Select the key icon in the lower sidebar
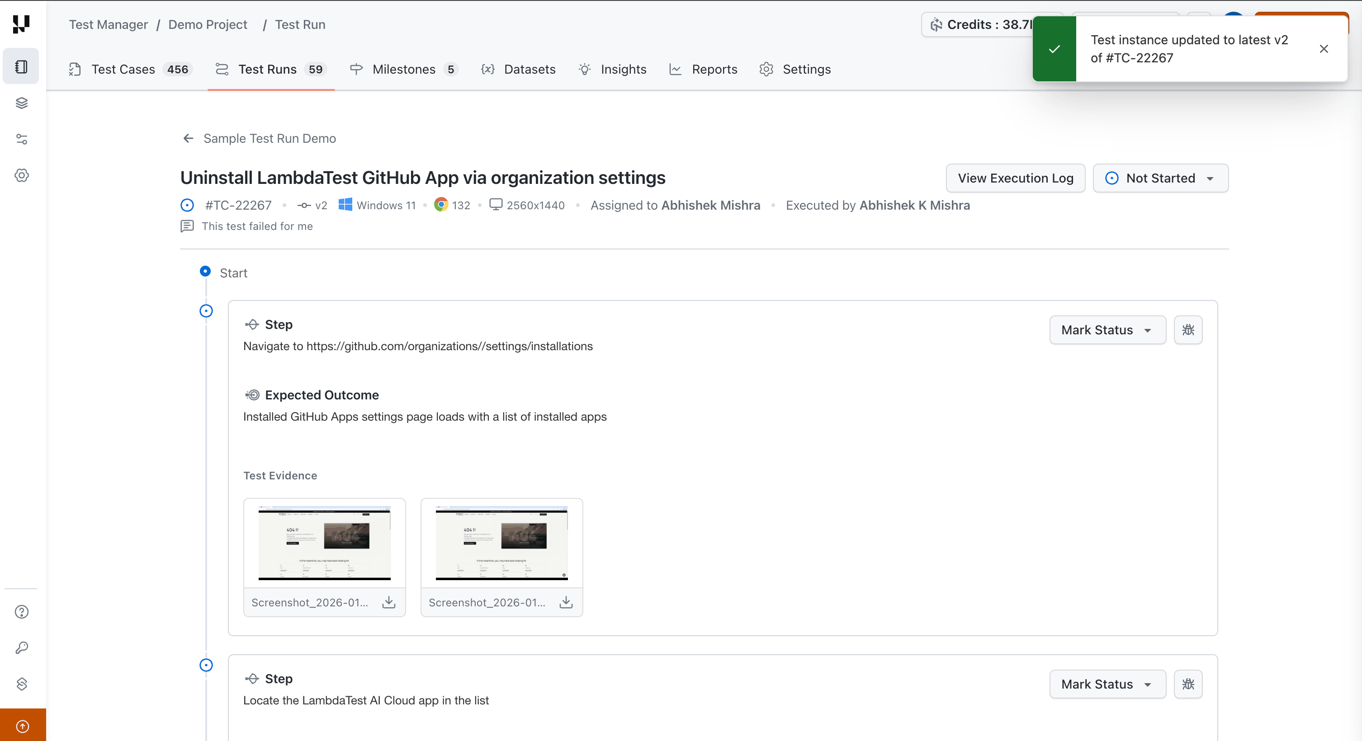Image resolution: width=1362 pixels, height=741 pixels. coord(21,647)
